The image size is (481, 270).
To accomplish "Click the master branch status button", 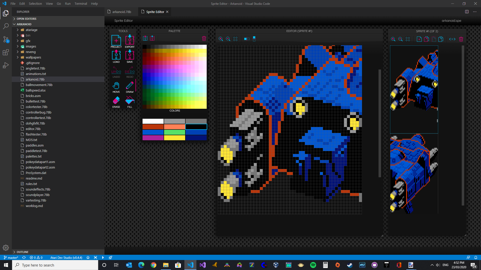I will tap(11, 257).
